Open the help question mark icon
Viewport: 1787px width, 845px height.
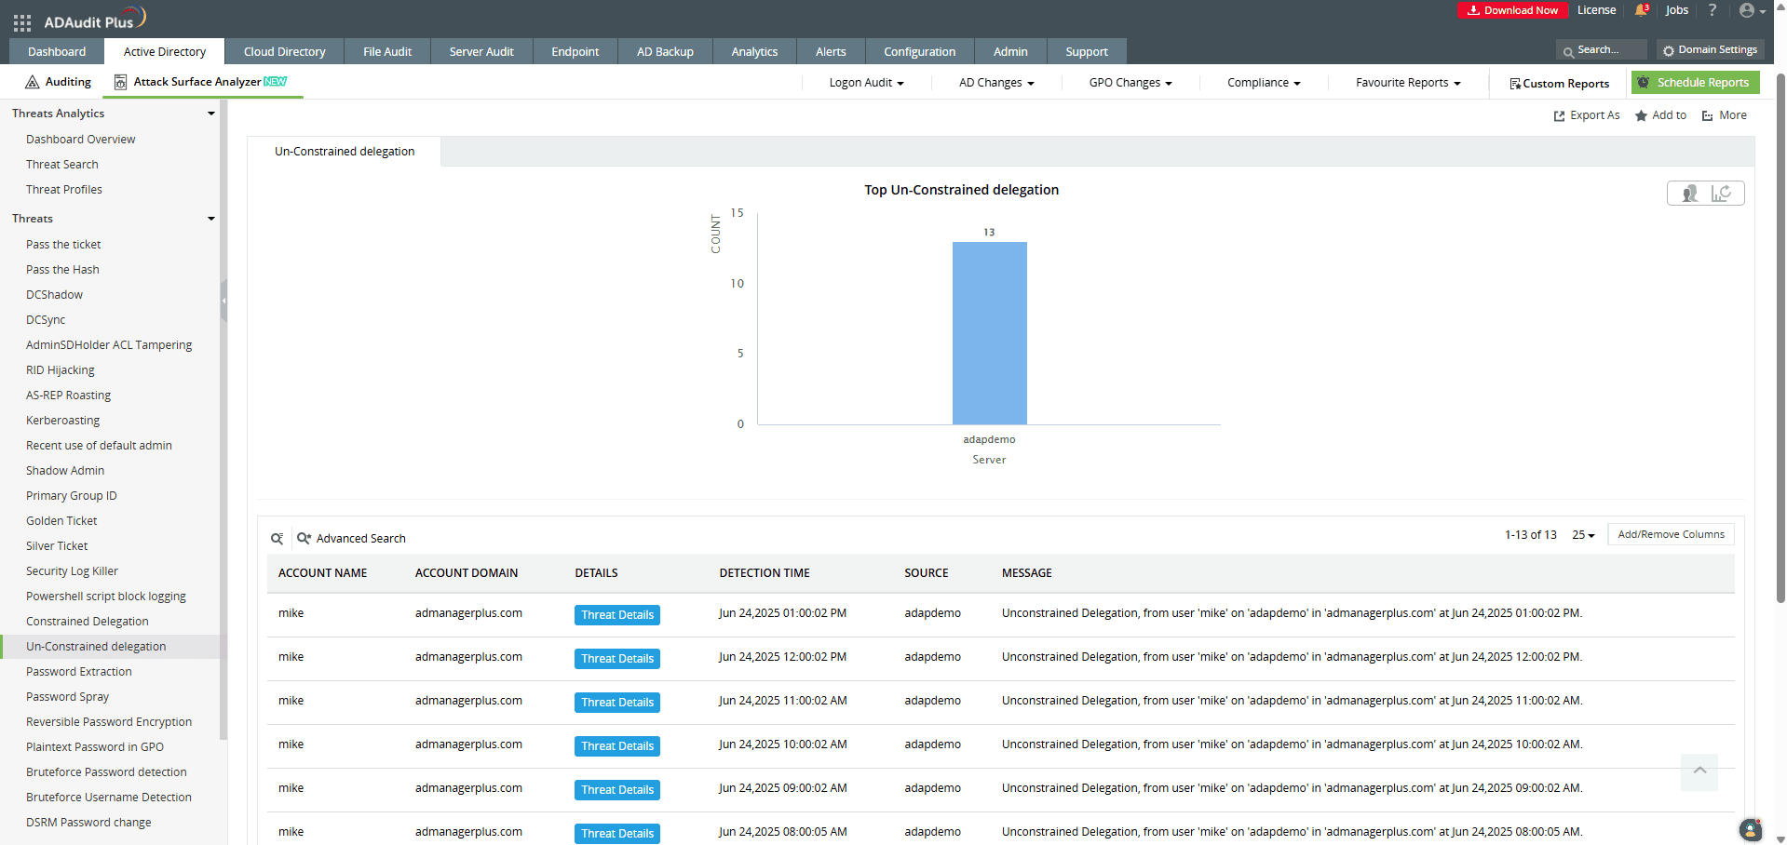coord(1712,10)
